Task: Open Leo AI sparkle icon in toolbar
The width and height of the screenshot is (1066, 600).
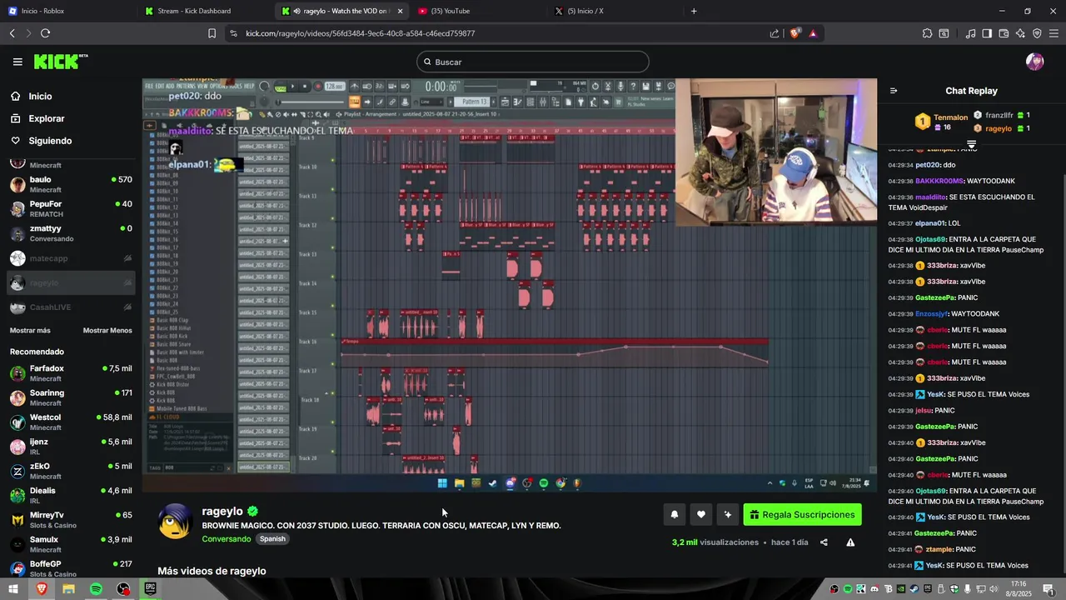Action: click(x=1020, y=33)
